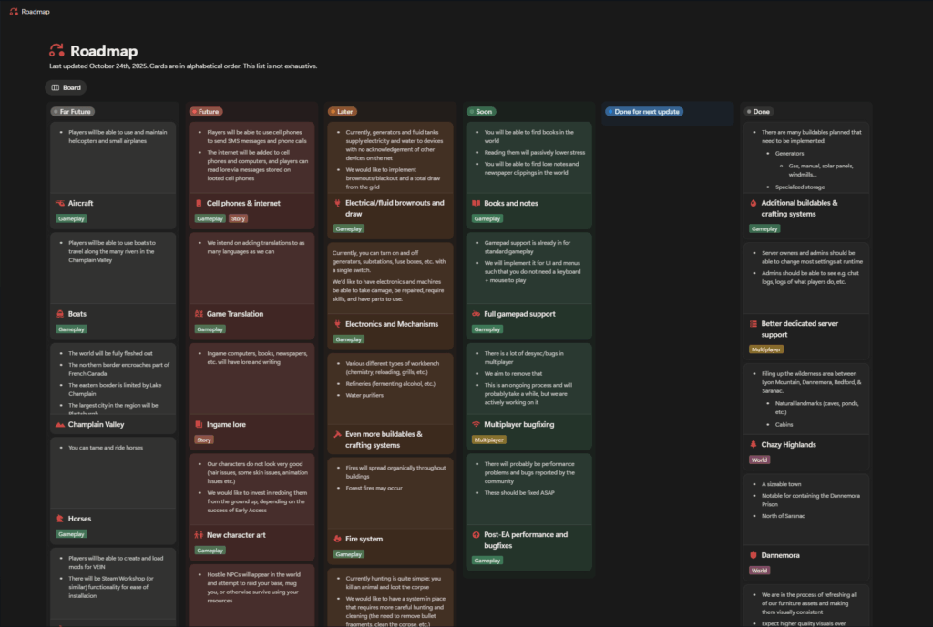Image resolution: width=933 pixels, height=627 pixels.
Task: Click the World tag under Chazy Highlands
Action: click(759, 460)
